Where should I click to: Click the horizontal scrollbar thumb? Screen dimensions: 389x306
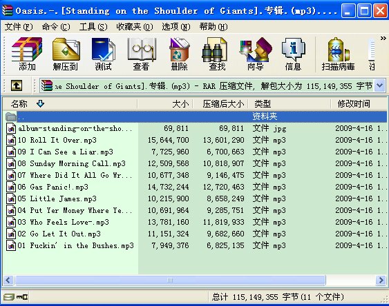click(170, 280)
